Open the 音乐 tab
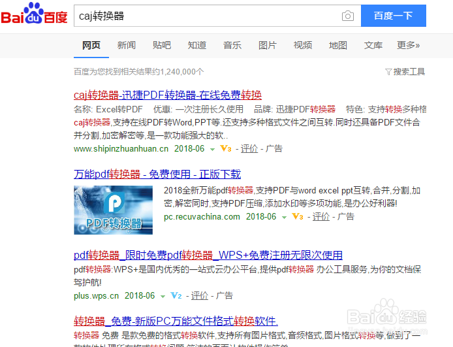The height and width of the screenshot is (347, 453). point(232,45)
